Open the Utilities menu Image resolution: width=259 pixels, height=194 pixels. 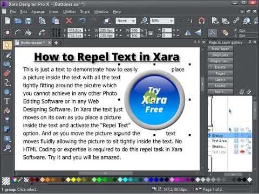(69, 12)
